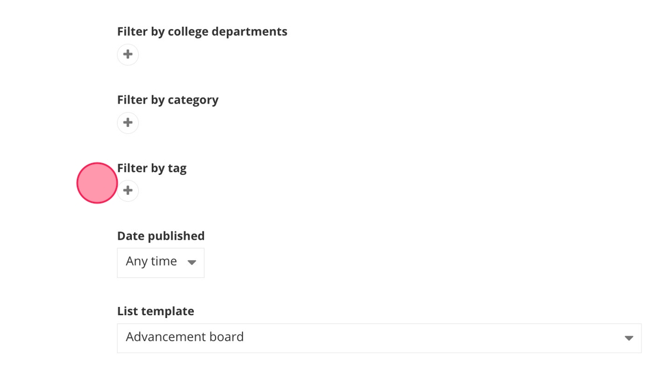656x366 pixels.
Task: Click the arrow beside Any time
Action: pos(192,263)
